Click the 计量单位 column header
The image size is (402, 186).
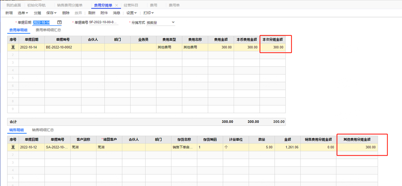pos(236,140)
